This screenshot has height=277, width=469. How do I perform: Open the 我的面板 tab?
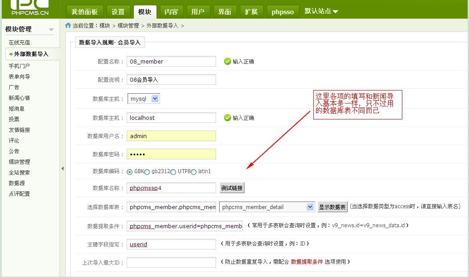(84, 12)
